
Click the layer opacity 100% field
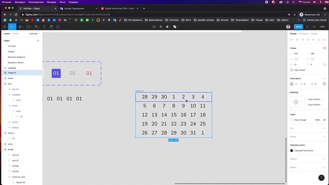[317, 120]
